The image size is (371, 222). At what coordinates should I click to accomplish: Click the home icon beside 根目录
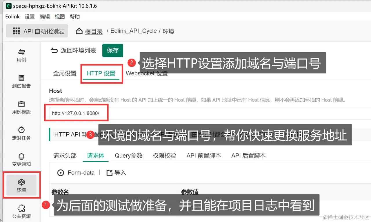tap(79, 31)
